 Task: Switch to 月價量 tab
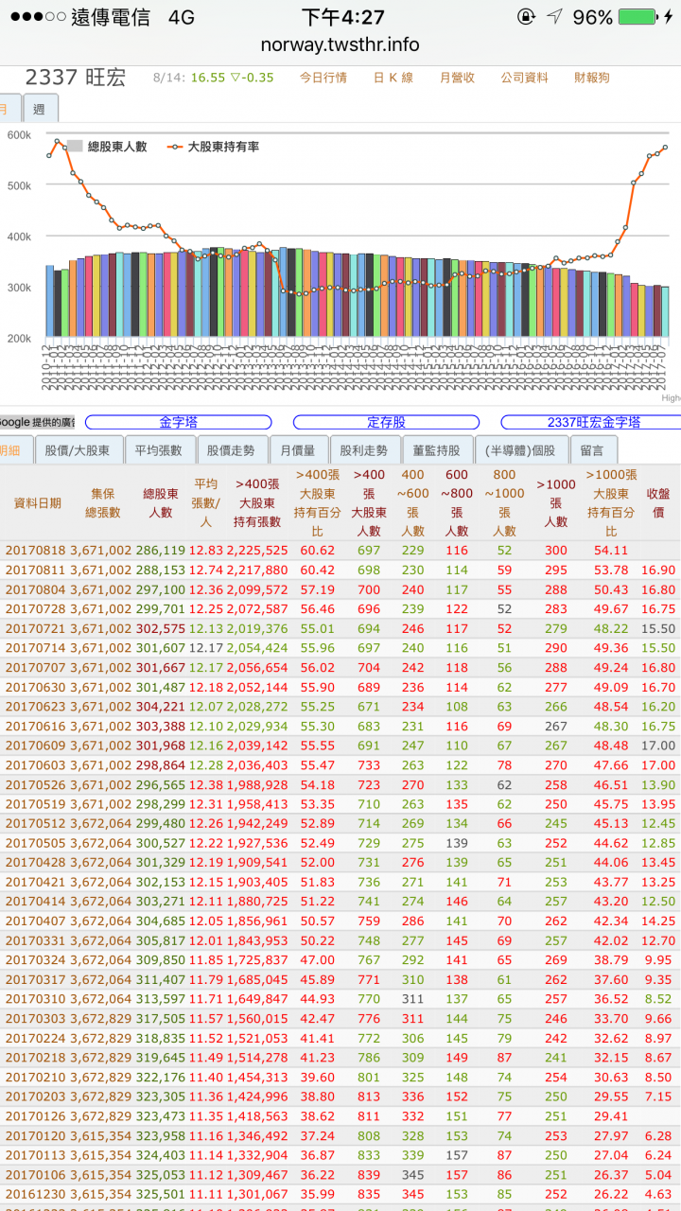tap(299, 450)
